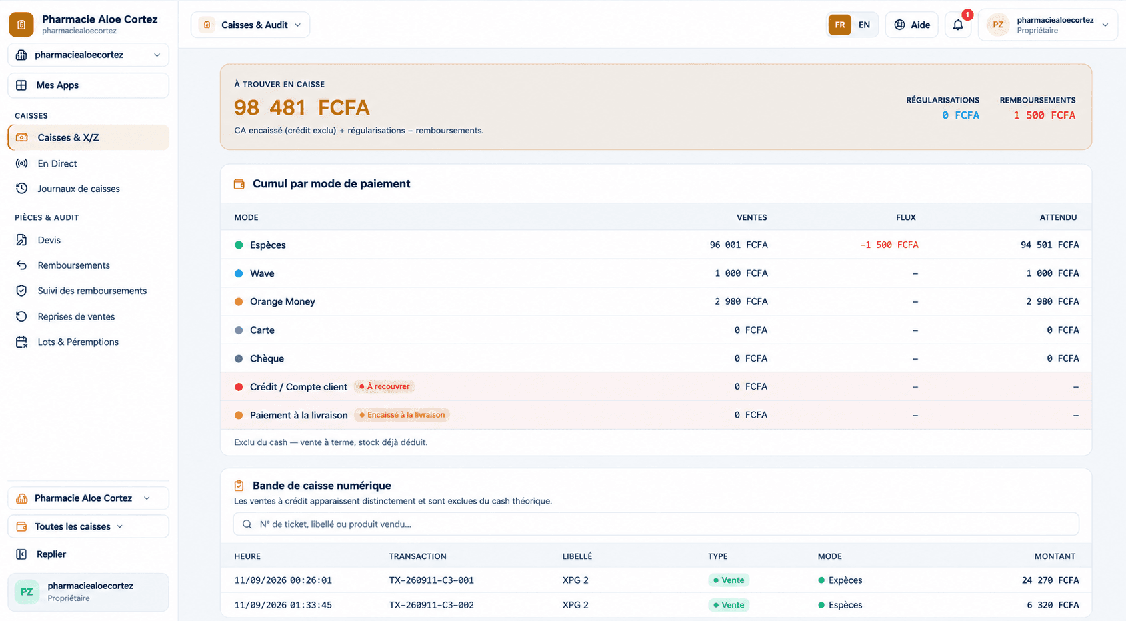Click the Cumul par mode de paiement wallet icon
This screenshot has width=1126, height=621.
239,184
